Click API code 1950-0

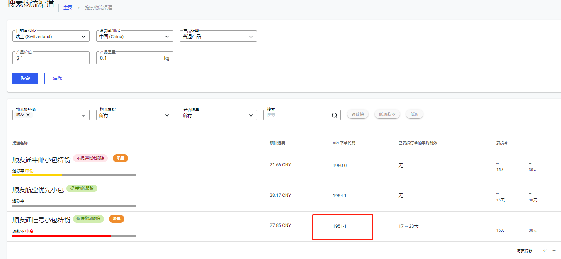coord(340,166)
